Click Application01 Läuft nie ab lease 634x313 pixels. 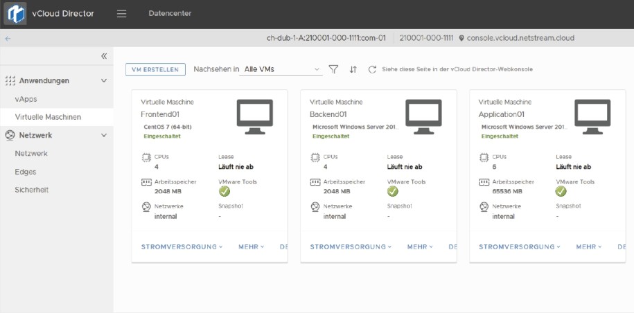[574, 167]
